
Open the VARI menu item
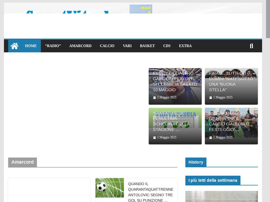tap(127, 46)
